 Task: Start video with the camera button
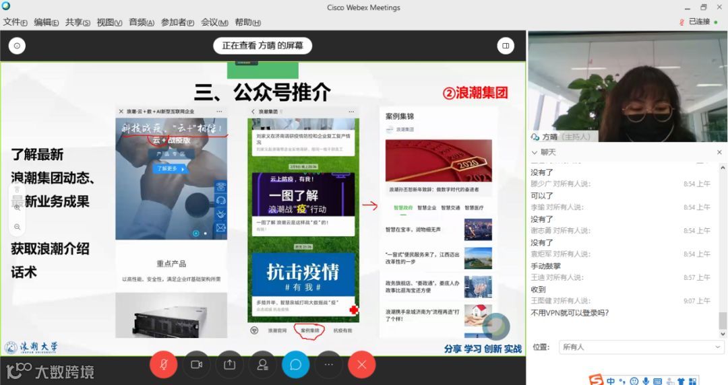click(196, 365)
